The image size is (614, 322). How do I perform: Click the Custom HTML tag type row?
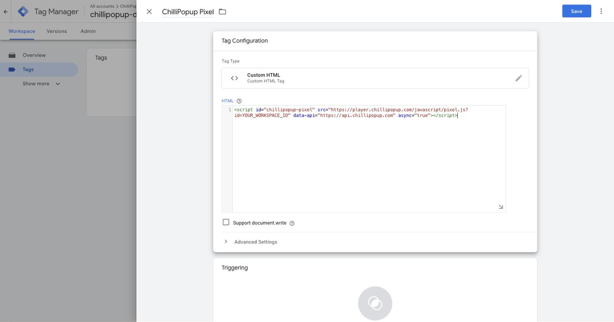(375, 78)
